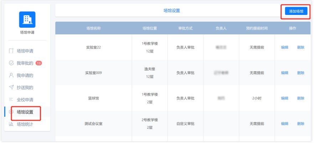Go to 我审批的 menu item
The image size is (314, 143).
pos(25,63)
